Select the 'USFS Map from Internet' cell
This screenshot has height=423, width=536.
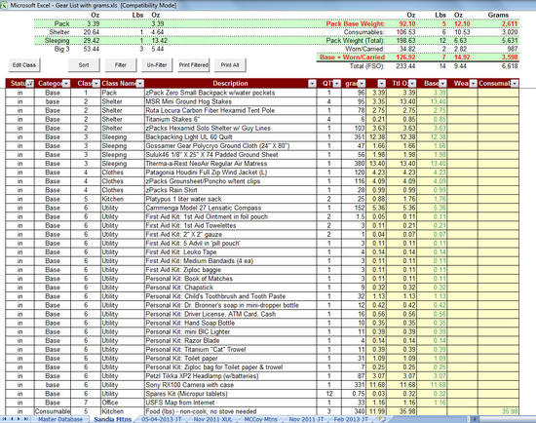(x=230, y=403)
